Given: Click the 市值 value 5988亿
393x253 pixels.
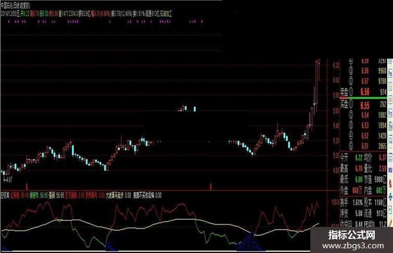Looking at the screenshot, I should [x=381, y=179].
